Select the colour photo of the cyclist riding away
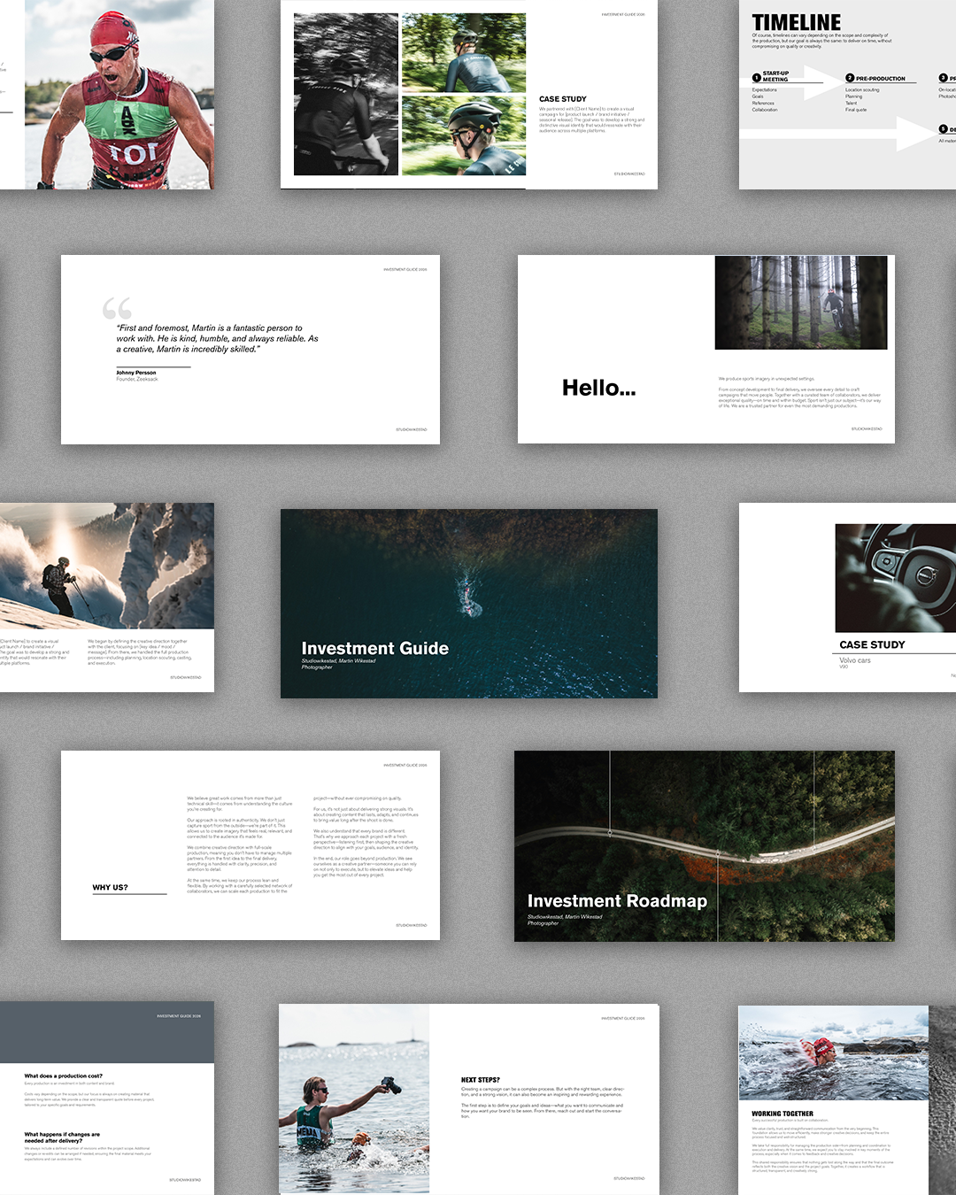 (464, 53)
